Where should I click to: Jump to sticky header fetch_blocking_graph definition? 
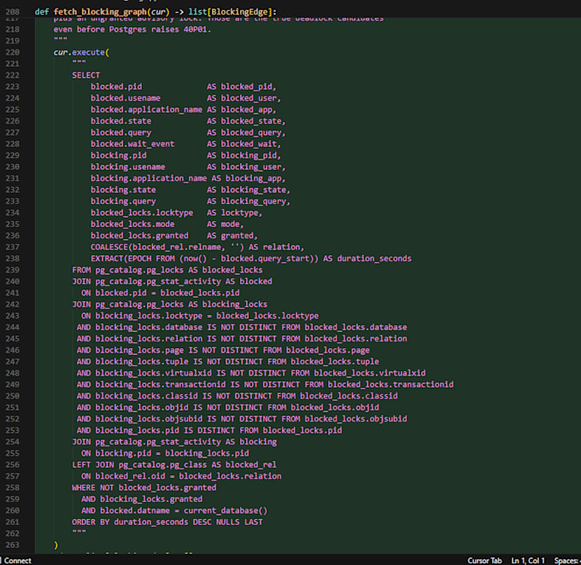click(100, 12)
